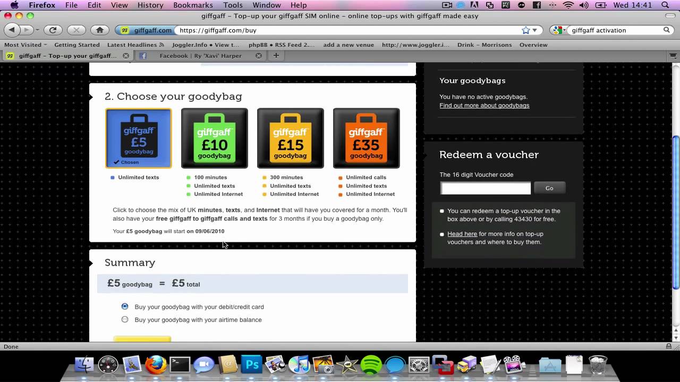Screen dimensions: 680x382
Task: Open the View menu
Action: [120, 5]
